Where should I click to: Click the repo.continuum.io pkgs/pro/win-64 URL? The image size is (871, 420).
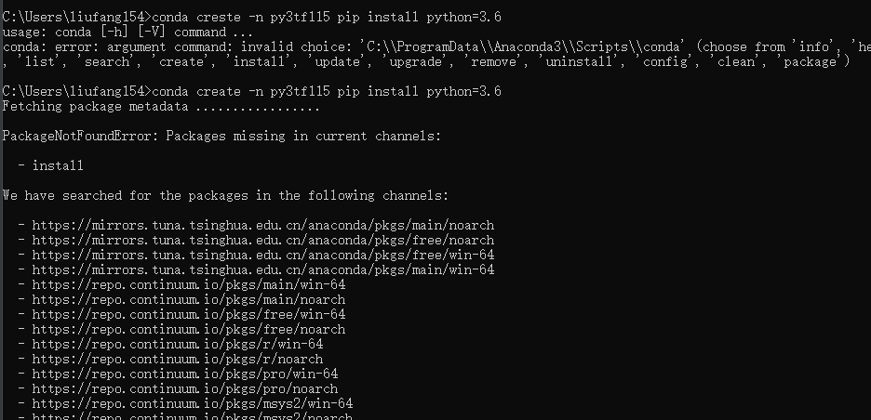[x=185, y=374]
